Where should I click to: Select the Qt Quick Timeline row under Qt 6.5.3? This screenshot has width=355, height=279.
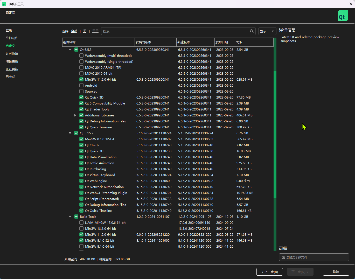coord(168,127)
